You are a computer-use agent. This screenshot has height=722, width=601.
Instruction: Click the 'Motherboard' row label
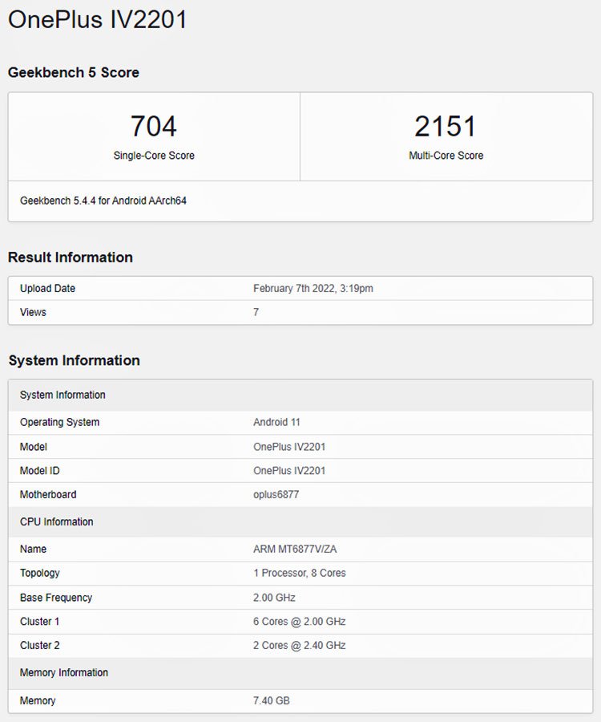[48, 494]
